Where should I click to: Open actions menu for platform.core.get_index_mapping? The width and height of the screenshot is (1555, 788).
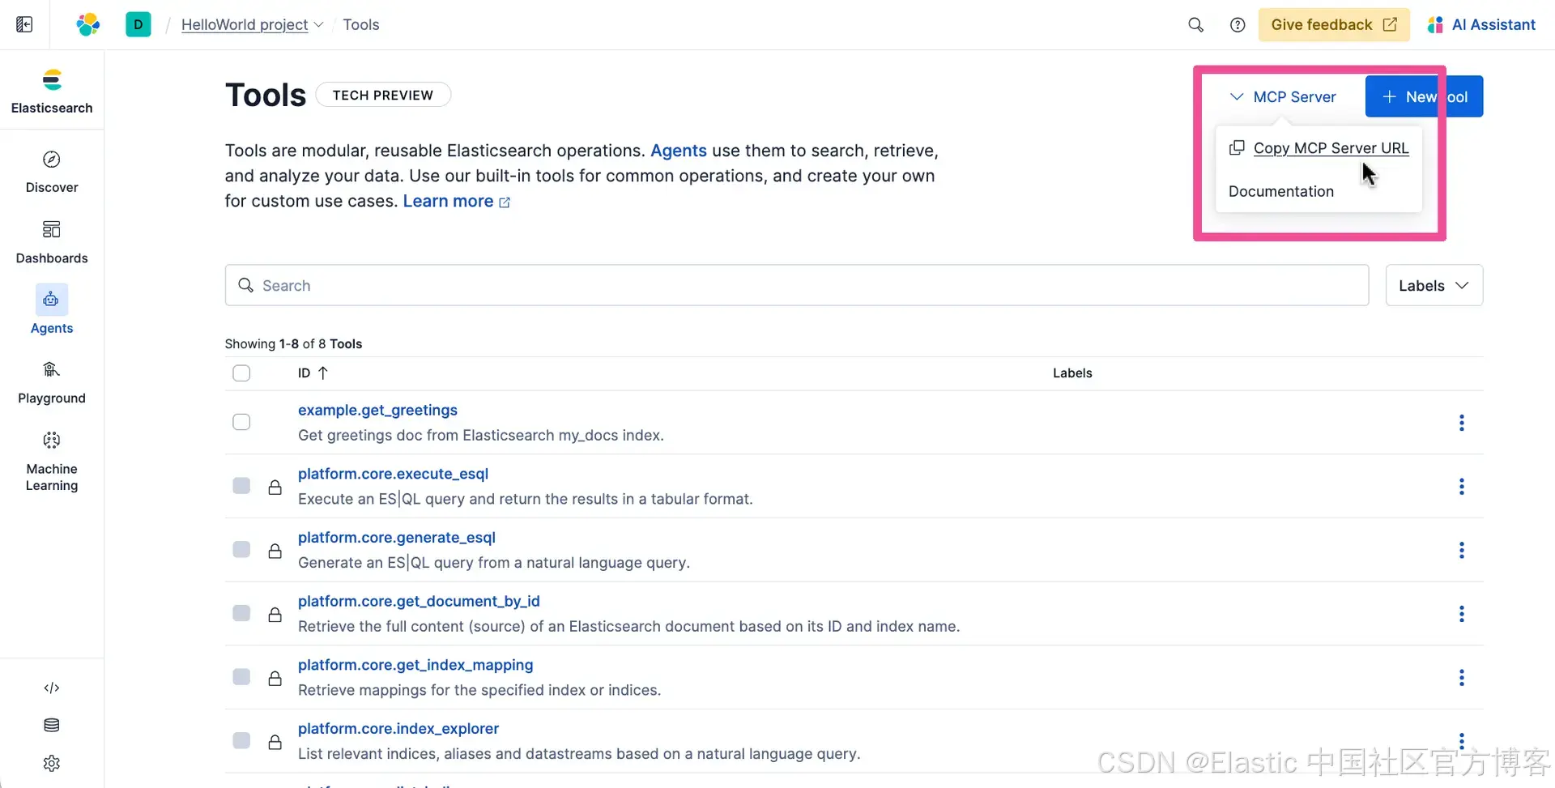1461,677
